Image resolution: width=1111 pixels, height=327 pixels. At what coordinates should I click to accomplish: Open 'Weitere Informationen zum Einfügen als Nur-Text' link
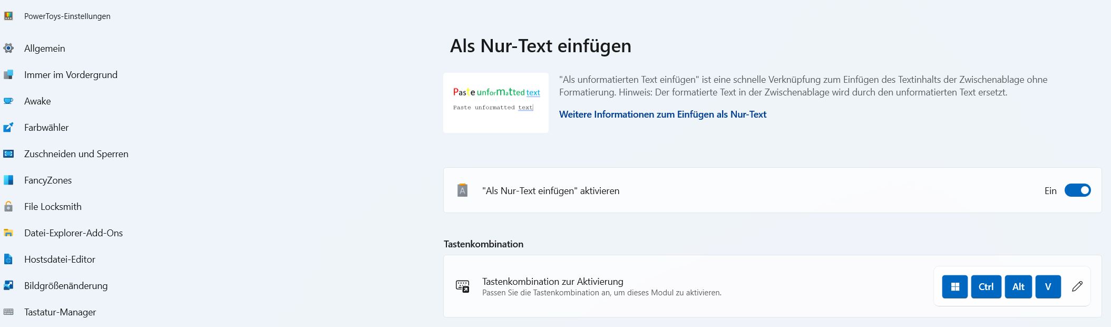coord(662,114)
